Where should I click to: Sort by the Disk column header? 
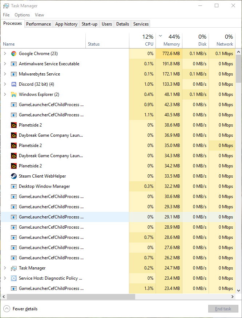point(195,41)
